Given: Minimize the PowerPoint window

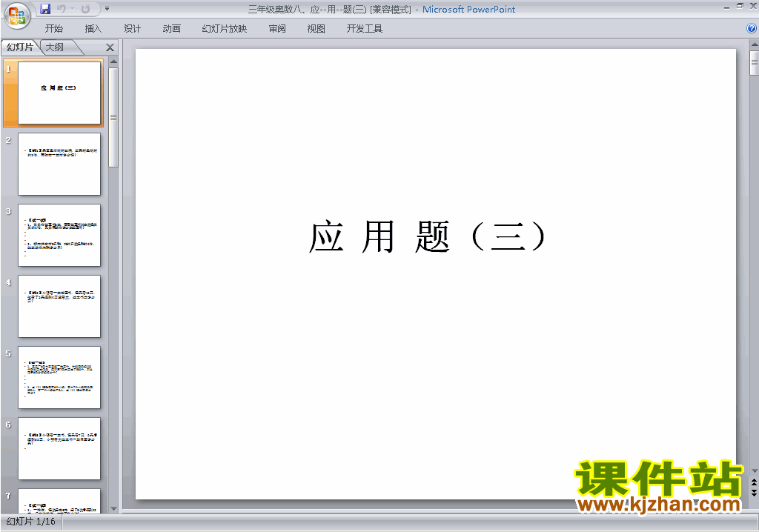Looking at the screenshot, I should pyautogui.click(x=726, y=7).
